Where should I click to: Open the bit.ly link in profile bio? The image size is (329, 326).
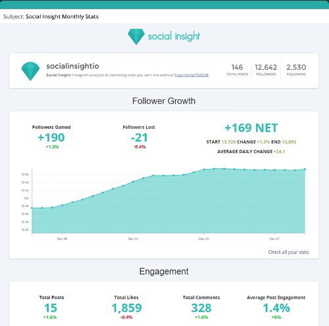click(x=191, y=75)
